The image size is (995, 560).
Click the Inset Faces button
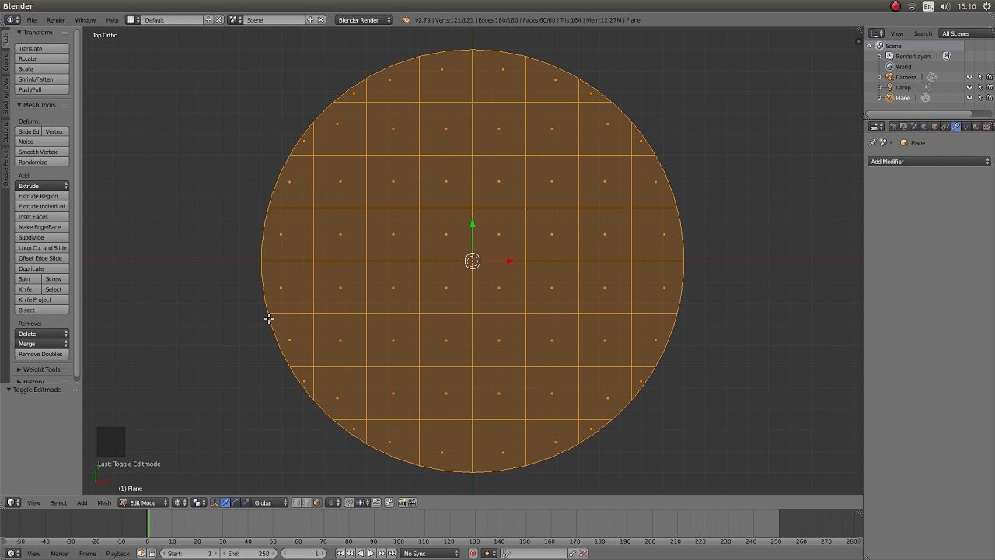[x=43, y=216]
